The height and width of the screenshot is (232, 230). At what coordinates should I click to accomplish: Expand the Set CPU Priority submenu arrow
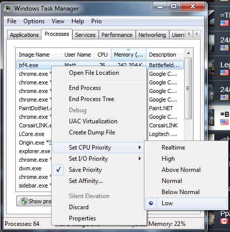point(140,148)
